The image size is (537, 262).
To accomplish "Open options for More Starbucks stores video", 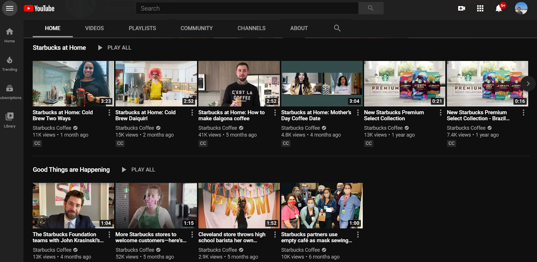I will [192, 235].
